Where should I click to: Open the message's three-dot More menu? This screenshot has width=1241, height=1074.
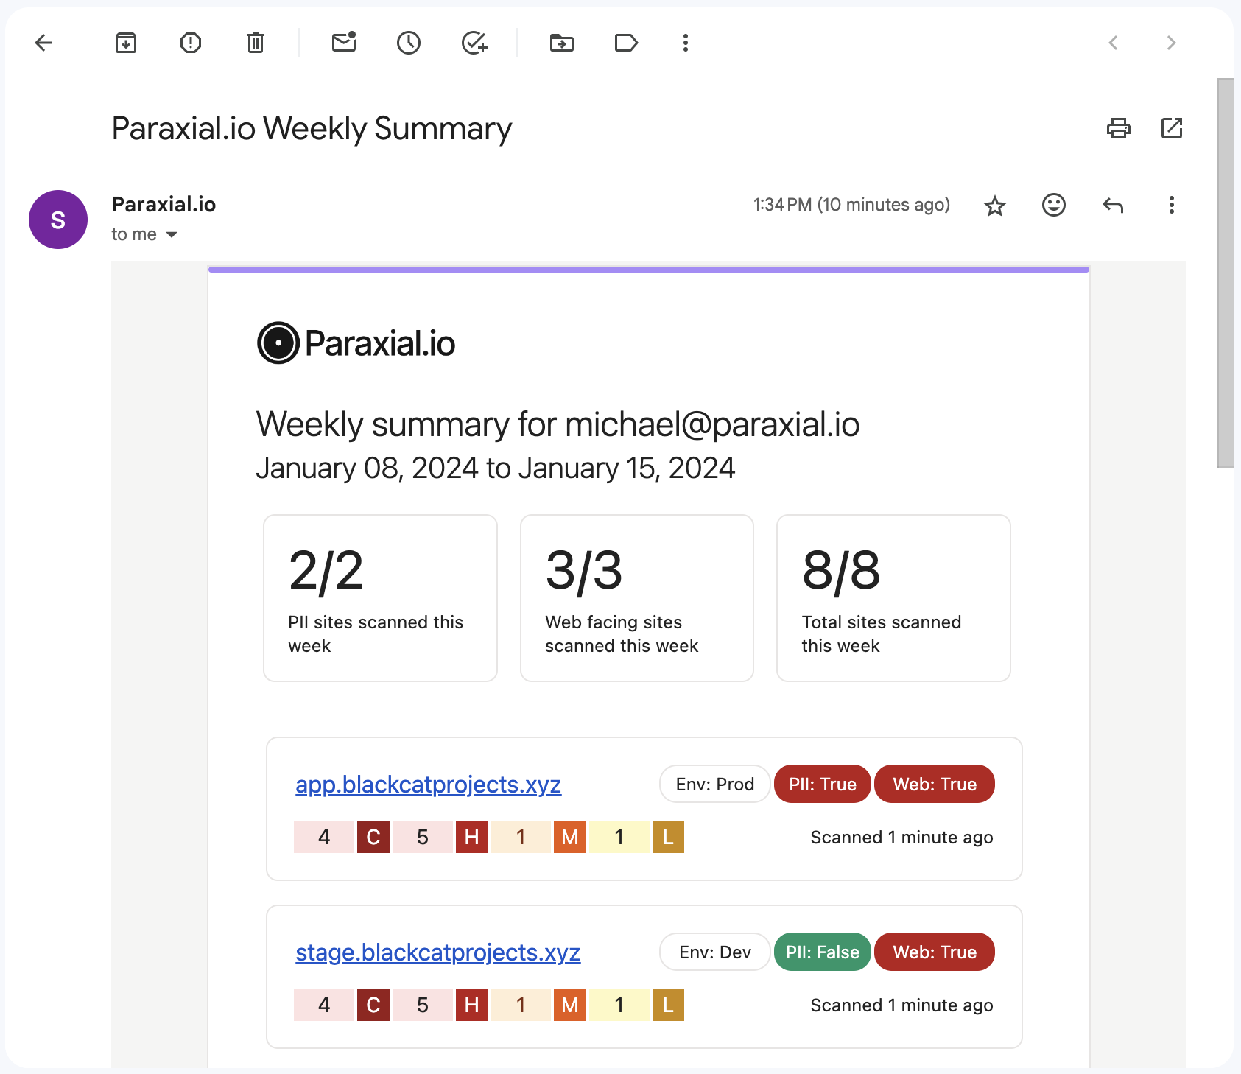pyautogui.click(x=1171, y=205)
